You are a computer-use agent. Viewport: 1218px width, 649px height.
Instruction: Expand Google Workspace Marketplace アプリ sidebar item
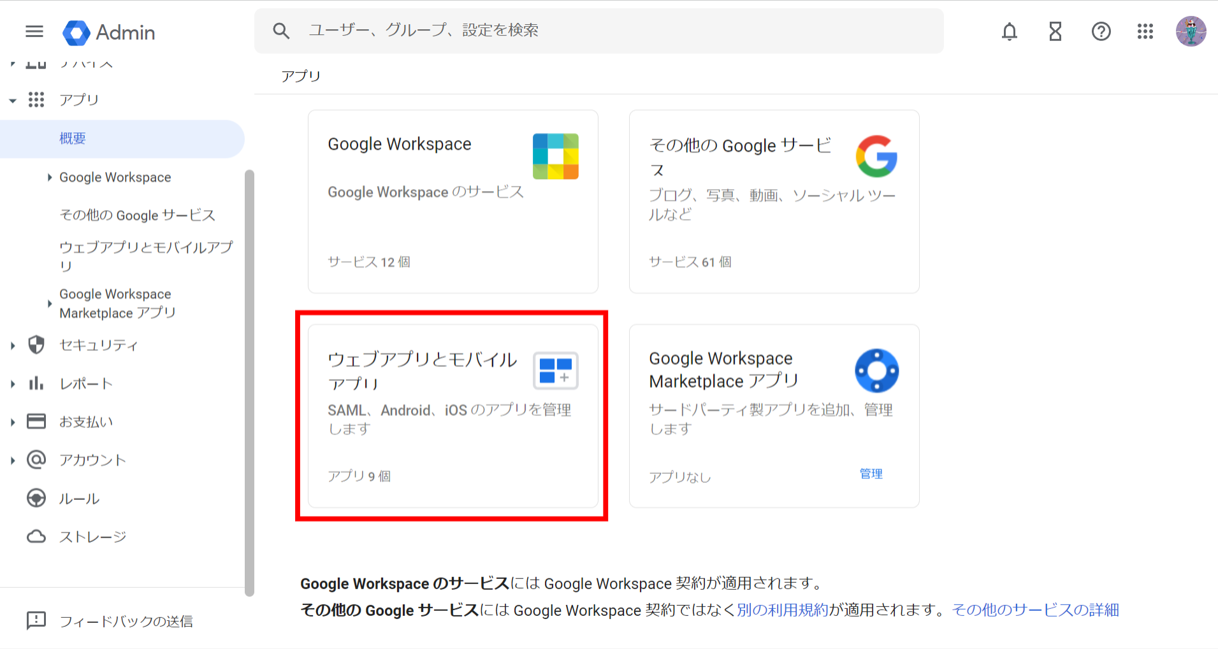click(50, 304)
